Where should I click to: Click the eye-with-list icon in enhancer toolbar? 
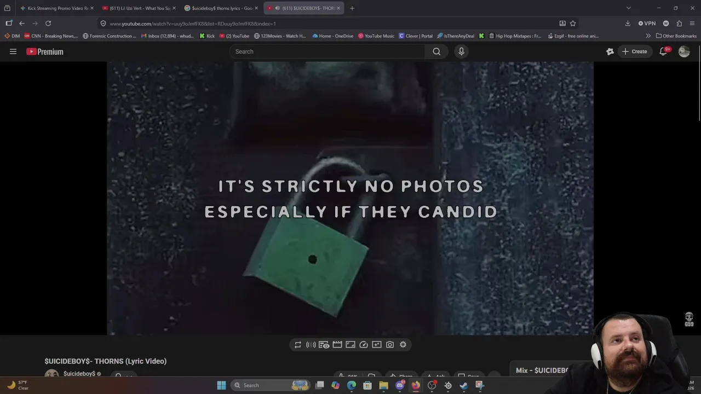pos(324,345)
